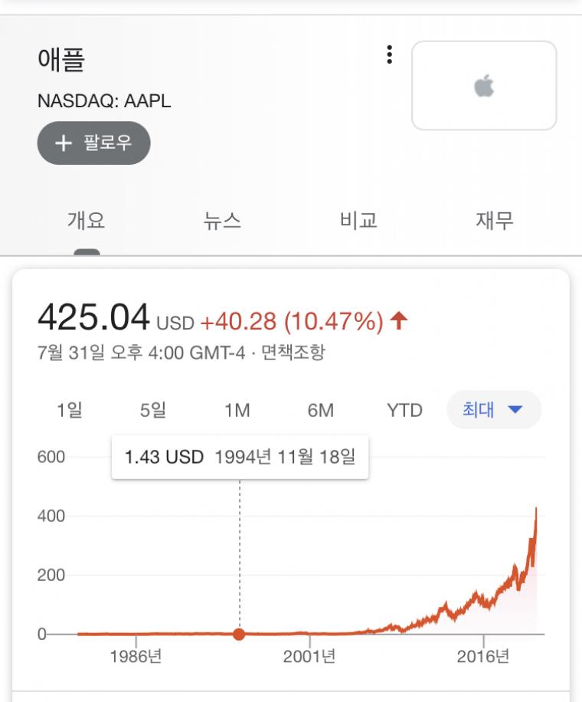This screenshot has height=702, width=582.
Task: Open the 면책조항 disclaimer link
Action: 293,353
